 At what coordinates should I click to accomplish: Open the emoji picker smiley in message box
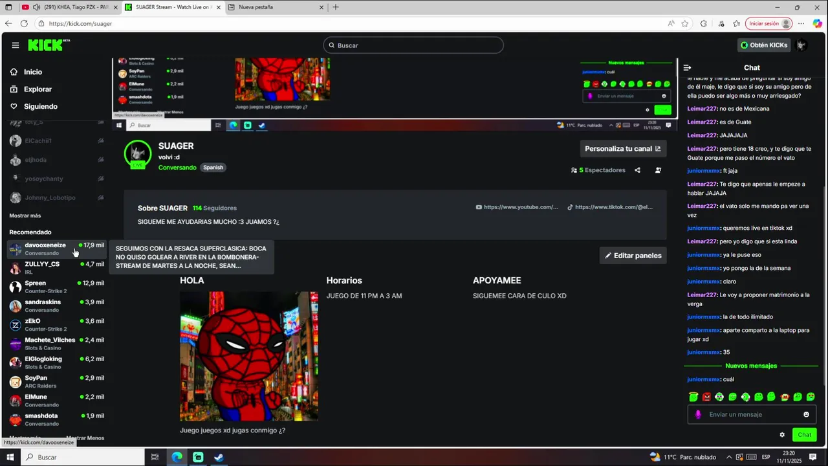click(806, 414)
